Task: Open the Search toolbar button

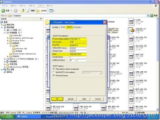Action: point(31,11)
